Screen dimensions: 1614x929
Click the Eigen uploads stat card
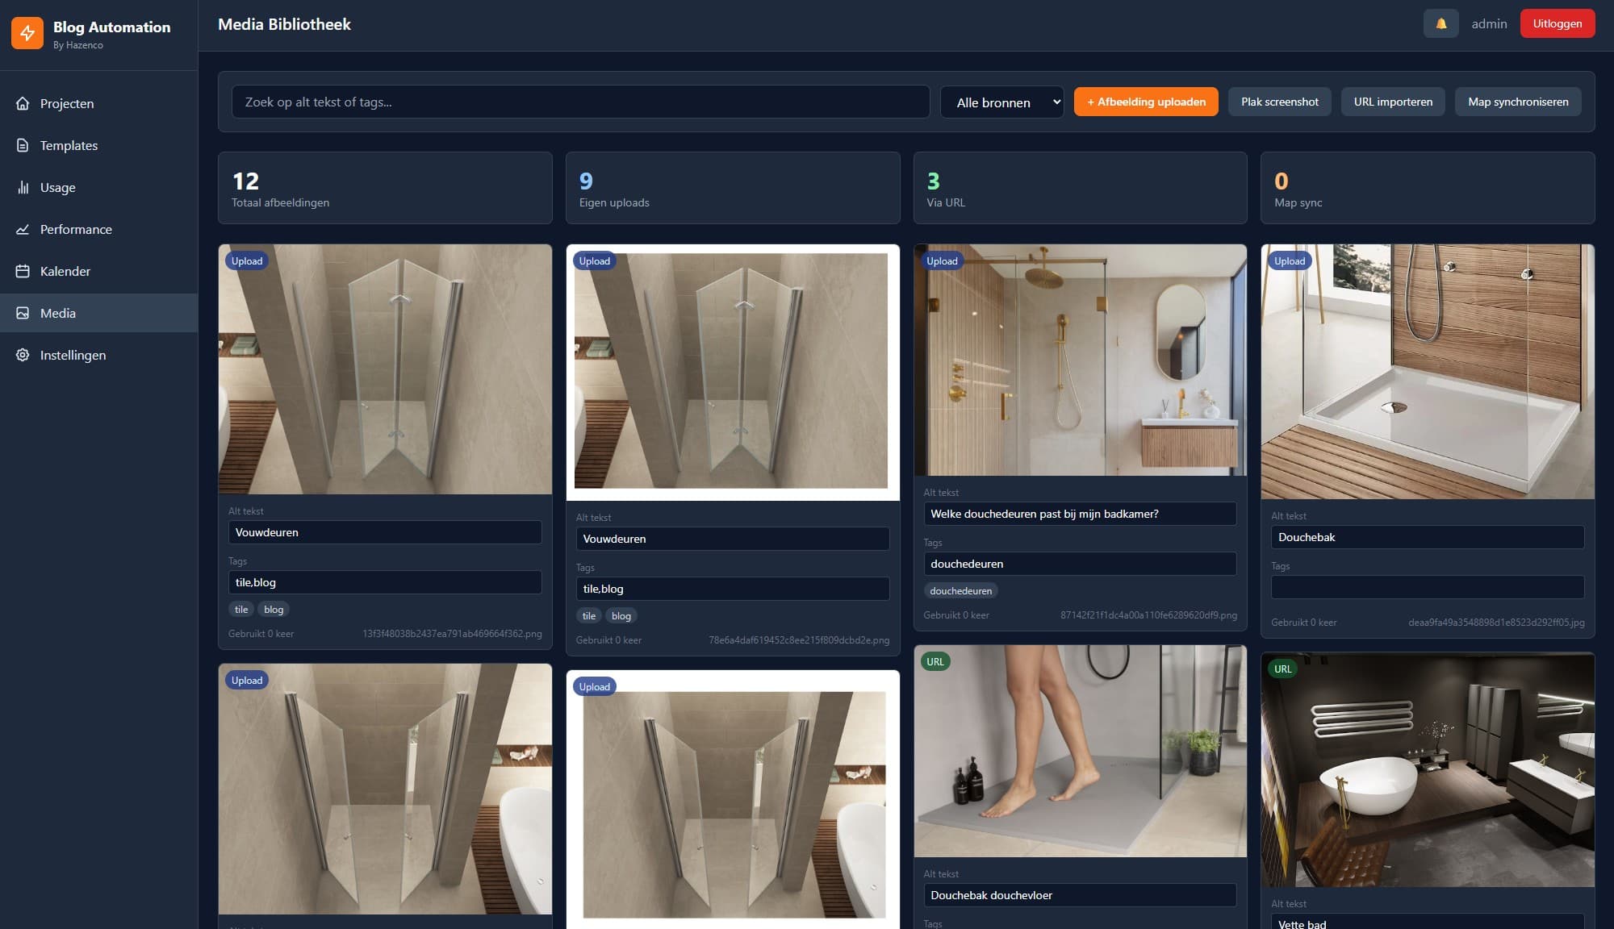(x=733, y=188)
